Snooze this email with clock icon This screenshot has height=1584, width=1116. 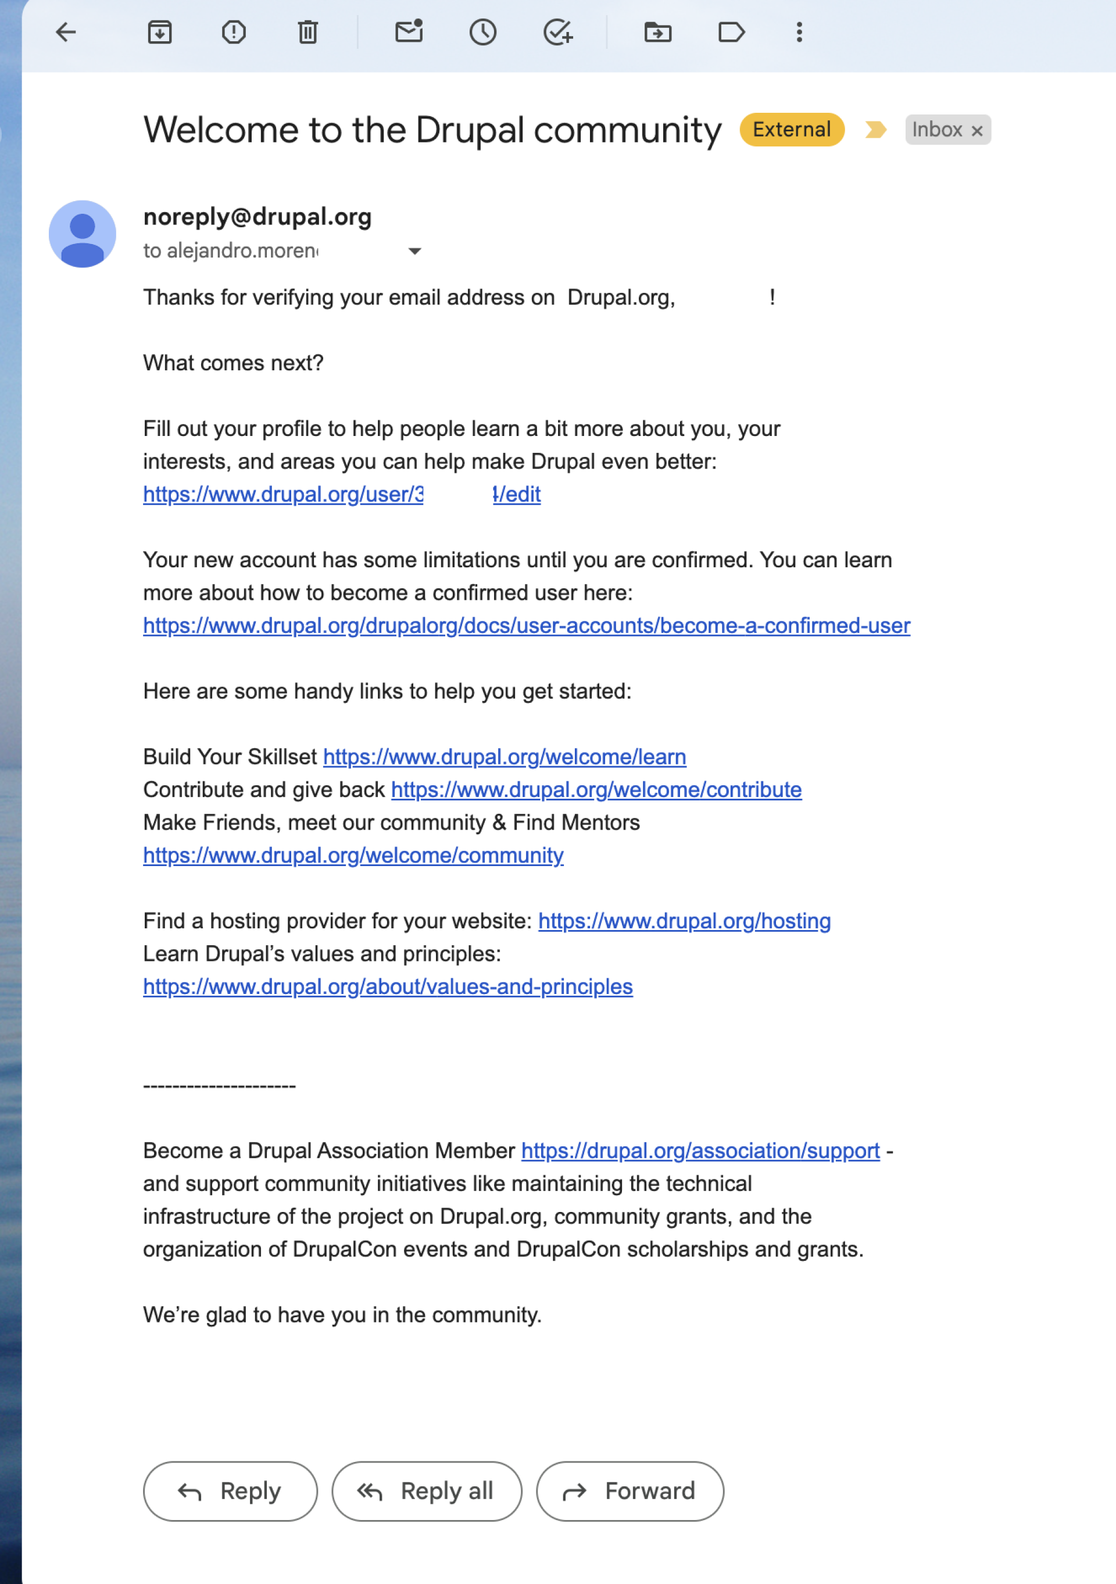click(x=483, y=32)
